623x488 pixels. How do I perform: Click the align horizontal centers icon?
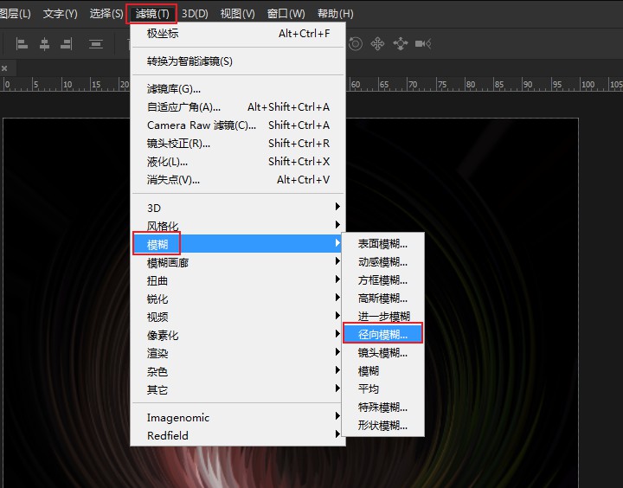[44, 44]
